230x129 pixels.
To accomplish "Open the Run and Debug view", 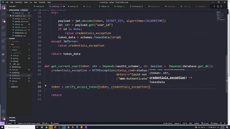I will pos(3,27).
